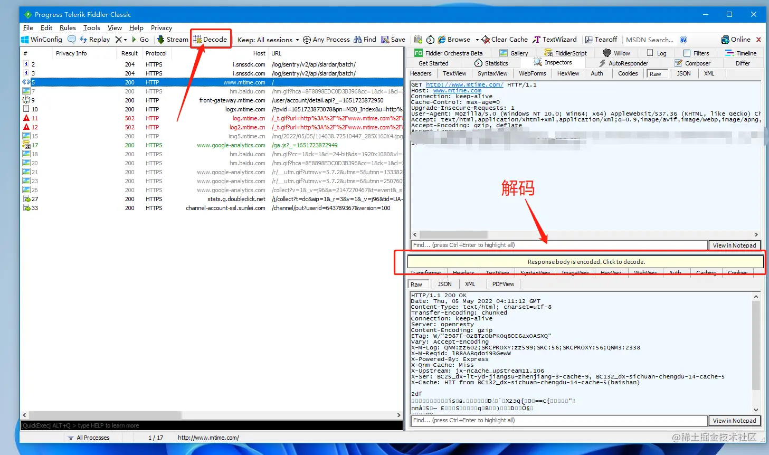This screenshot has width=769, height=455.
Task: Click the All Processes status filter
Action: tap(88, 438)
